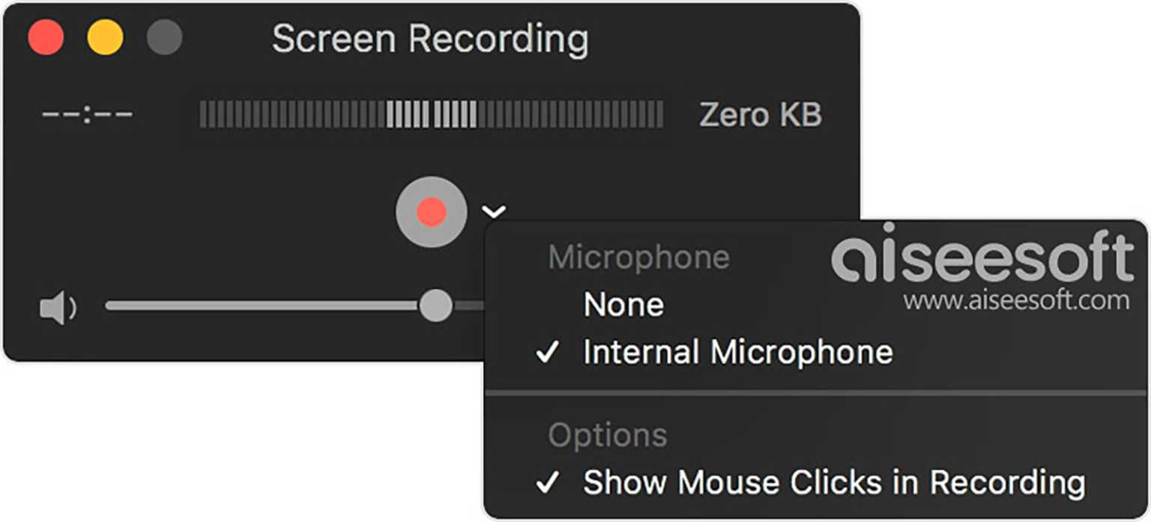Click the Microphone section header

(x=641, y=257)
